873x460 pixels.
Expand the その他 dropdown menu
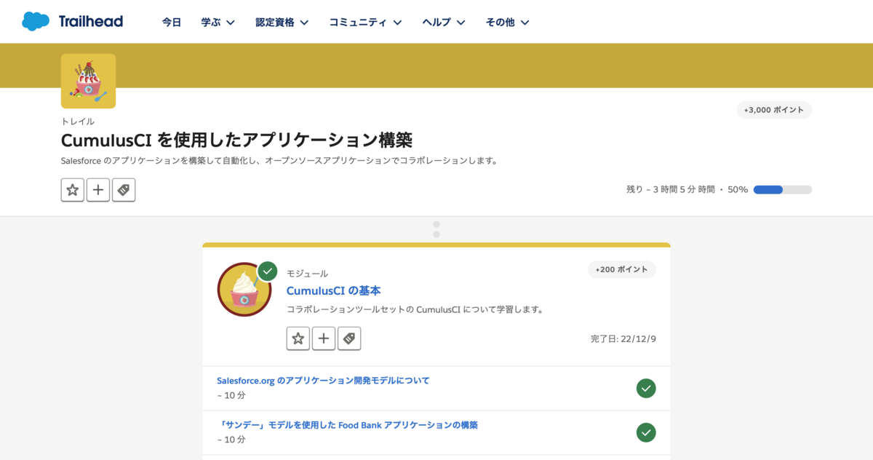click(507, 23)
